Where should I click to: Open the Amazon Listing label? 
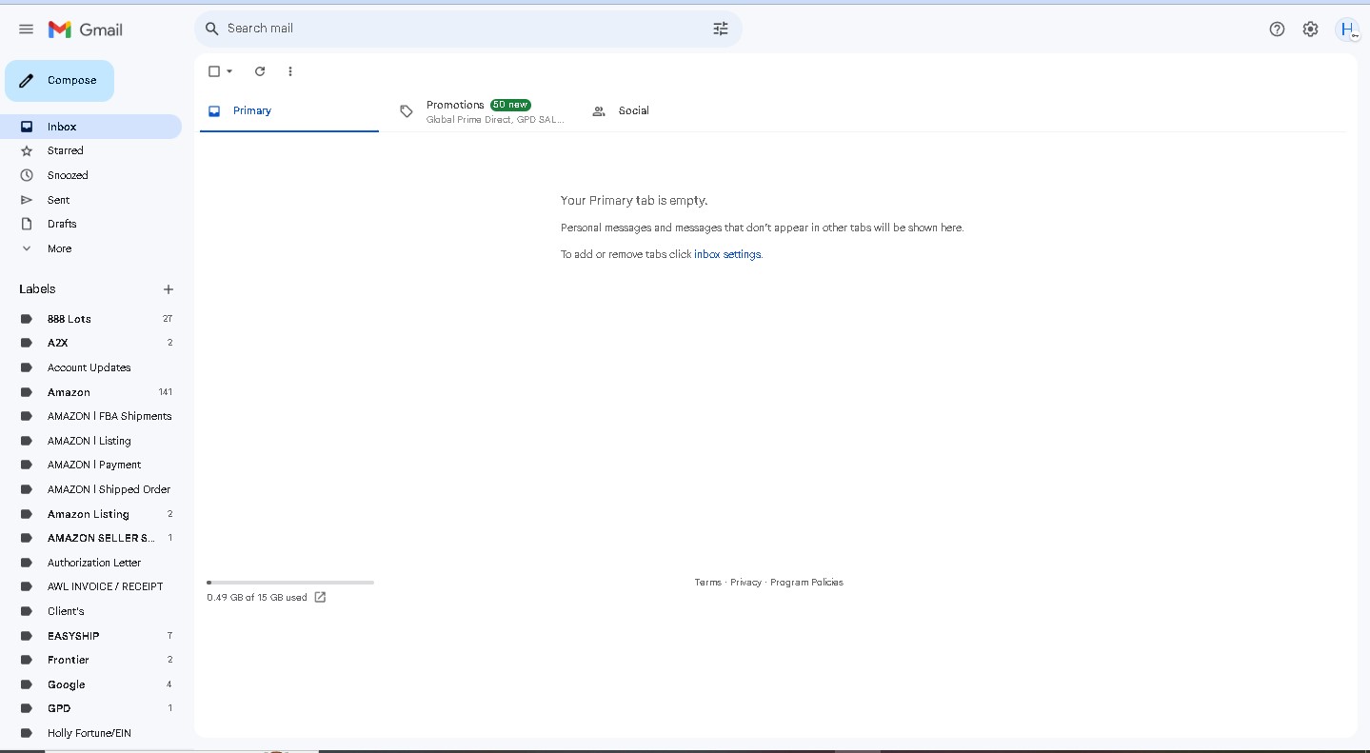coord(90,514)
